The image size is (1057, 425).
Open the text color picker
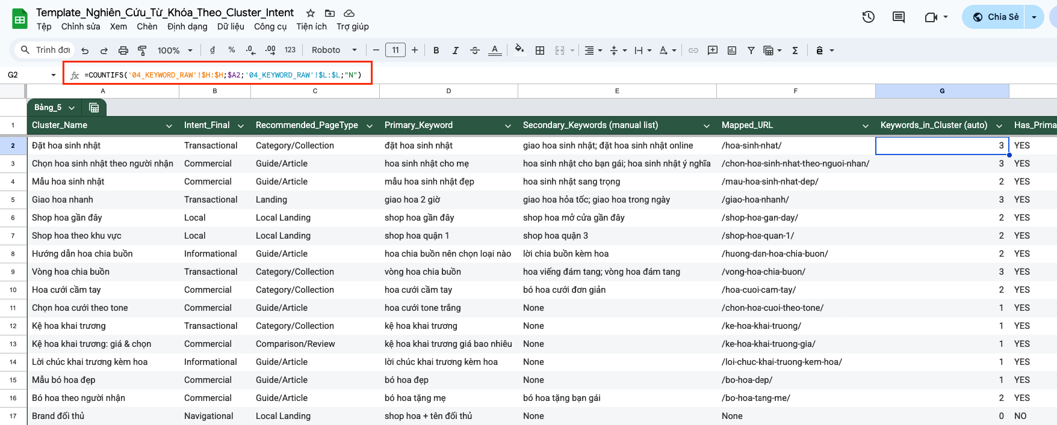tap(495, 50)
